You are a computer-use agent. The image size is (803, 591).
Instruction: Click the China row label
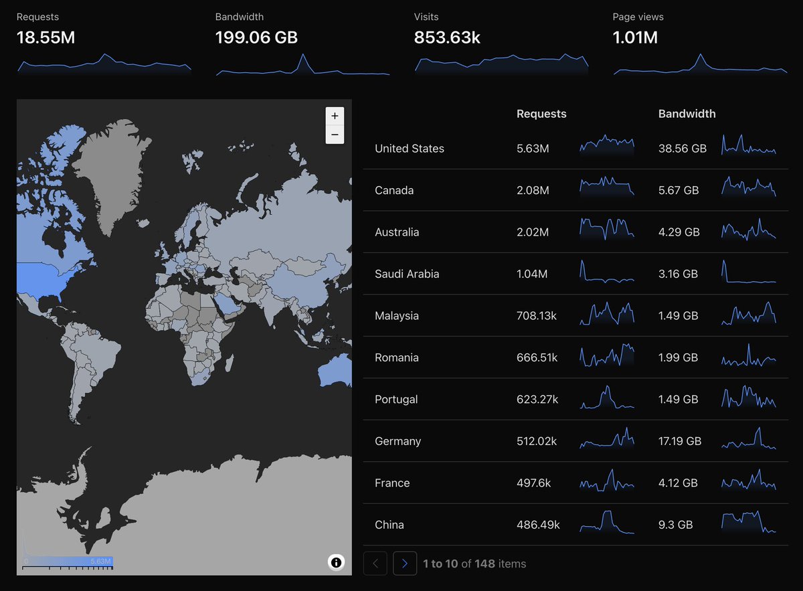click(x=389, y=525)
